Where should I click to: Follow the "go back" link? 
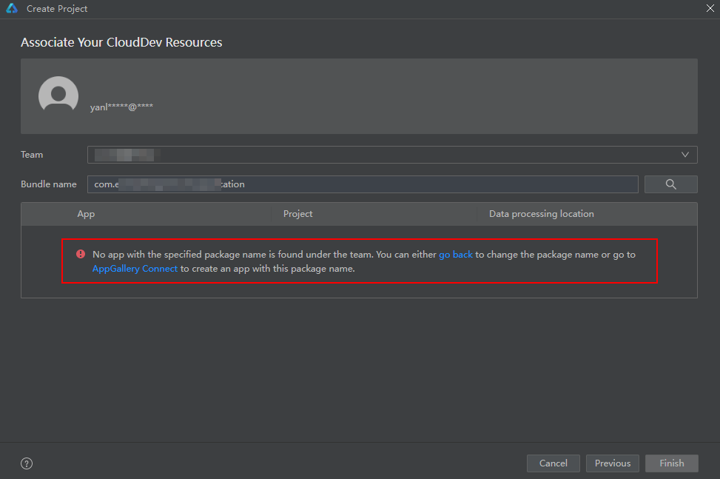[x=455, y=254]
